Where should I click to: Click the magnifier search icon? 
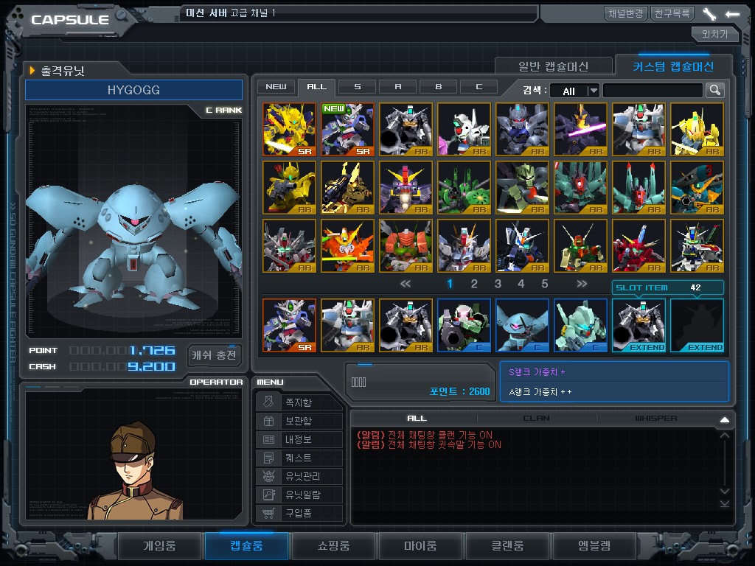pos(715,90)
